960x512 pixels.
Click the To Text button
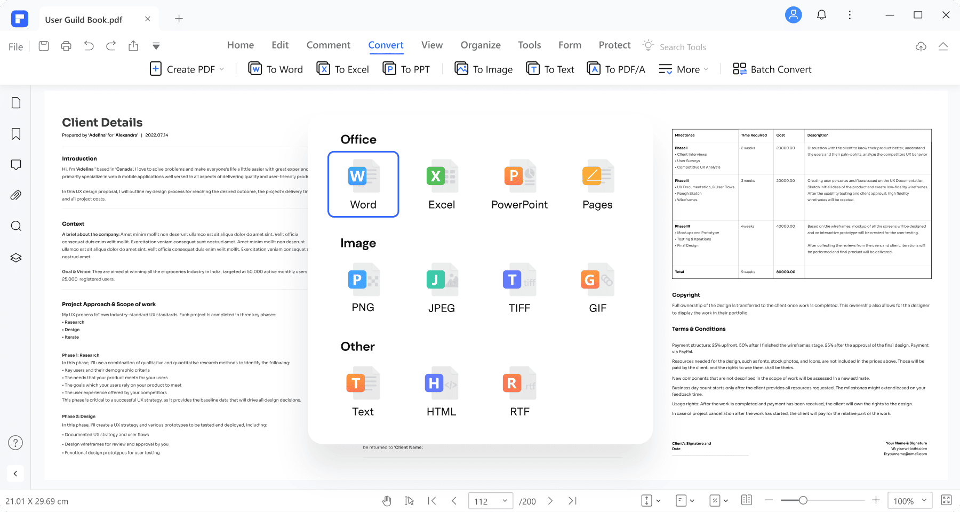click(x=550, y=69)
